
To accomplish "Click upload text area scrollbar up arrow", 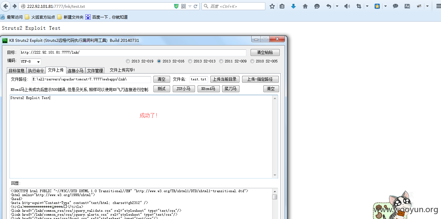I will pos(275,98).
